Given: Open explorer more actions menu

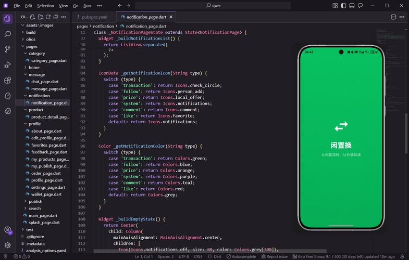Looking at the screenshot, I should pos(64,17).
